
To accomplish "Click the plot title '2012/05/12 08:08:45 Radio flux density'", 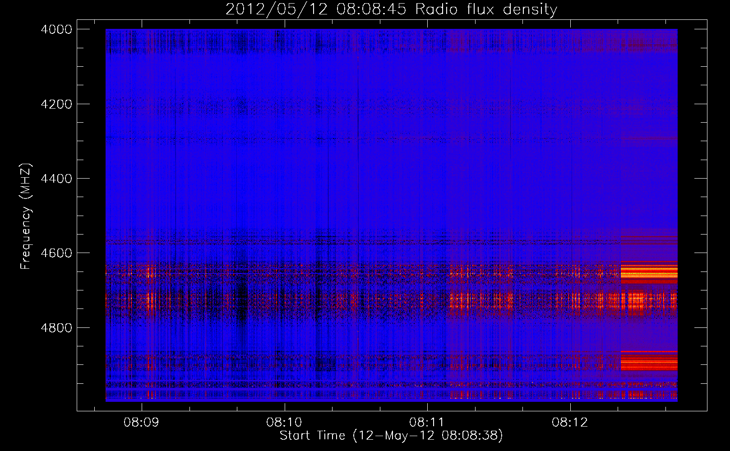I will pos(391,9).
